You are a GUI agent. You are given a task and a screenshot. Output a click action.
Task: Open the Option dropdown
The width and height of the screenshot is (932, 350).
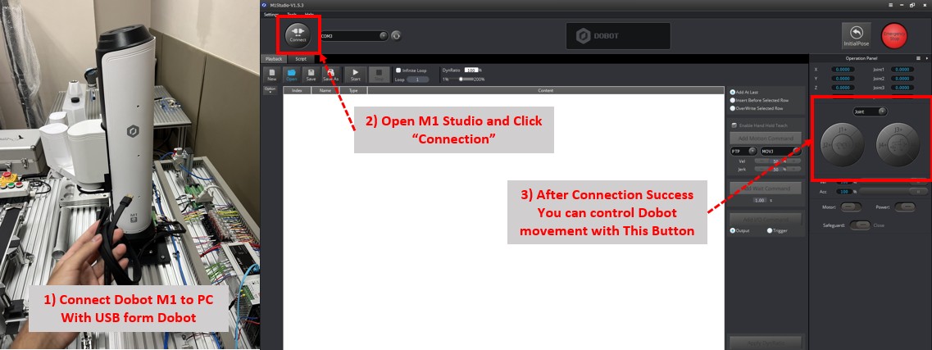tap(271, 89)
